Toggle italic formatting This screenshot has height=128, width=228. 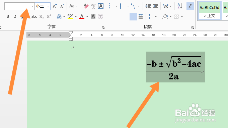[15, 16]
